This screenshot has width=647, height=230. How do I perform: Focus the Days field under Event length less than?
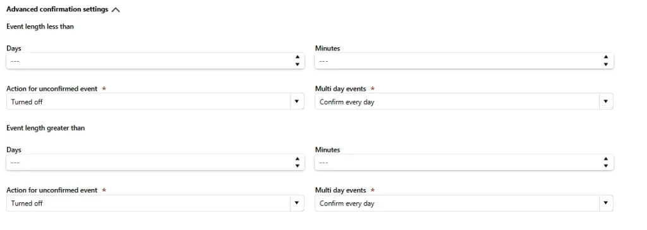[x=155, y=61]
